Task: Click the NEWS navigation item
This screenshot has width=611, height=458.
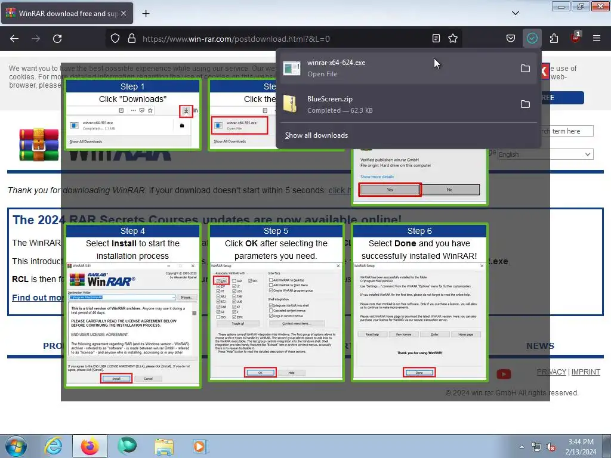Action: click(540, 346)
